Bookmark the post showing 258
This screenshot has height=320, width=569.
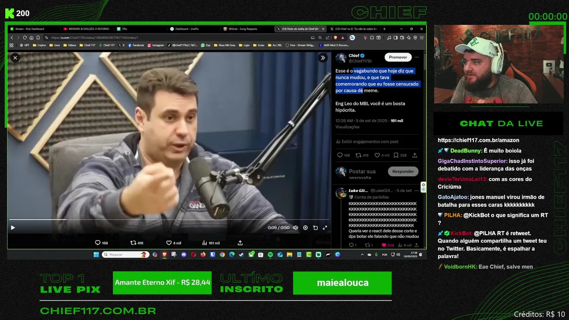[x=401, y=155]
